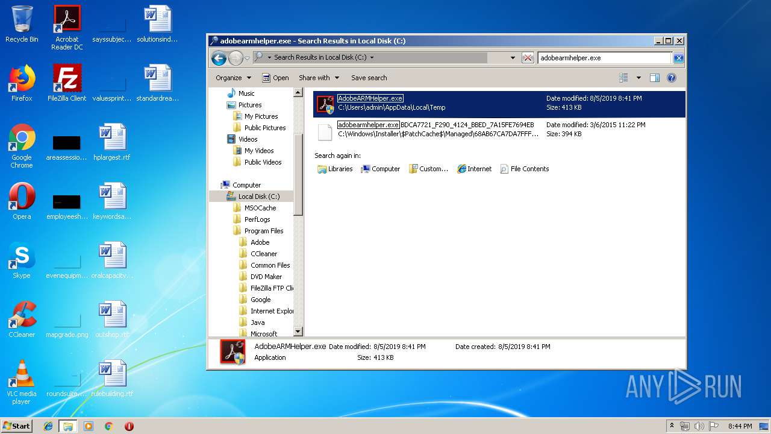Show the preview pane icon

tap(655, 78)
